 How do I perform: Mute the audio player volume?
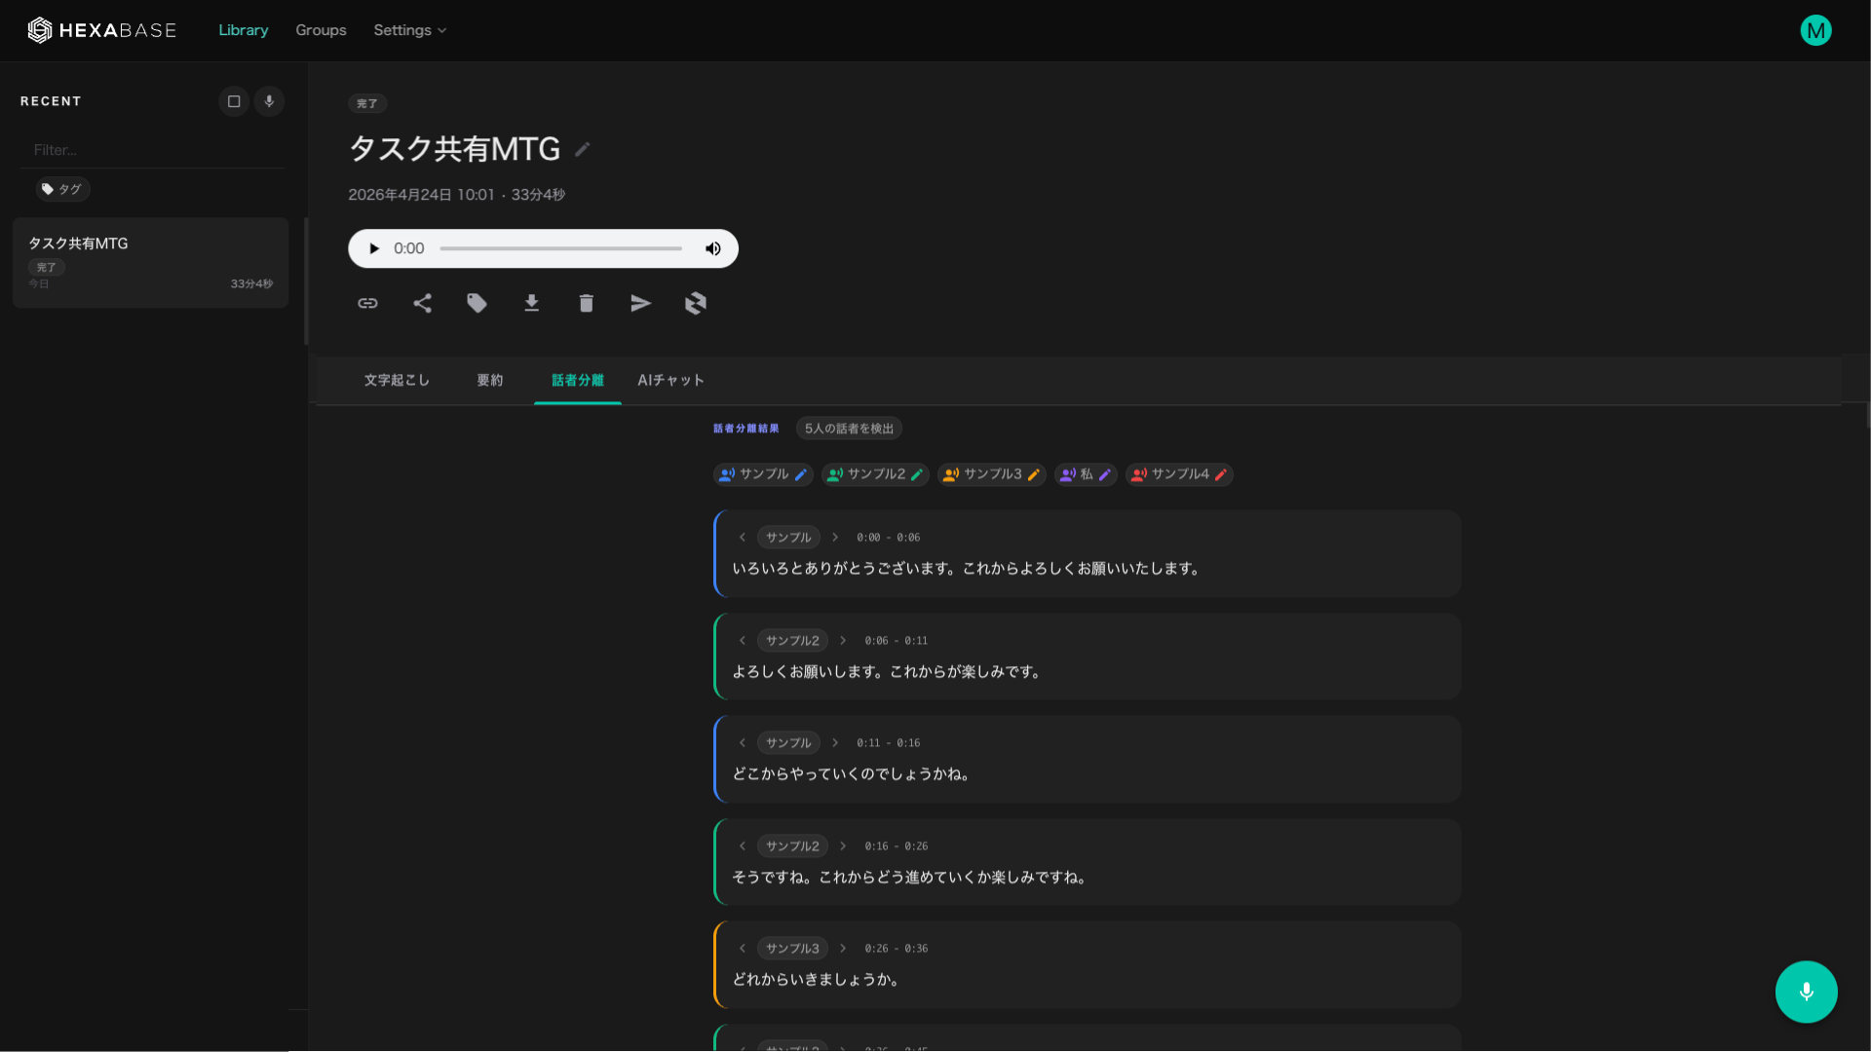713,248
